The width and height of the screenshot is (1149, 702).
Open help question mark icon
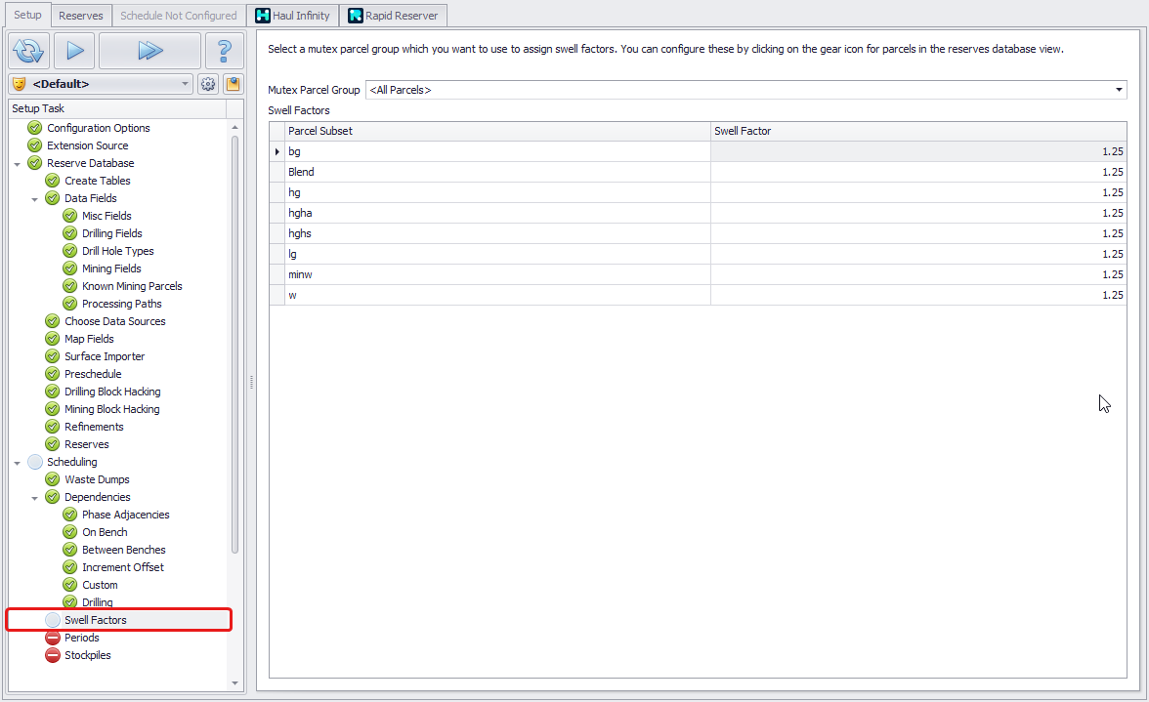click(225, 51)
